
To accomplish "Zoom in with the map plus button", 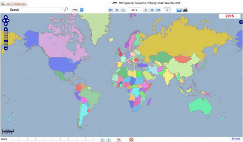I will pos(6,29).
